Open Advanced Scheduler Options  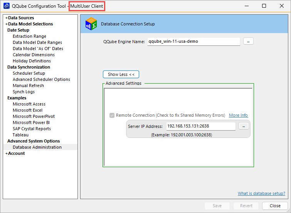click(x=41, y=79)
